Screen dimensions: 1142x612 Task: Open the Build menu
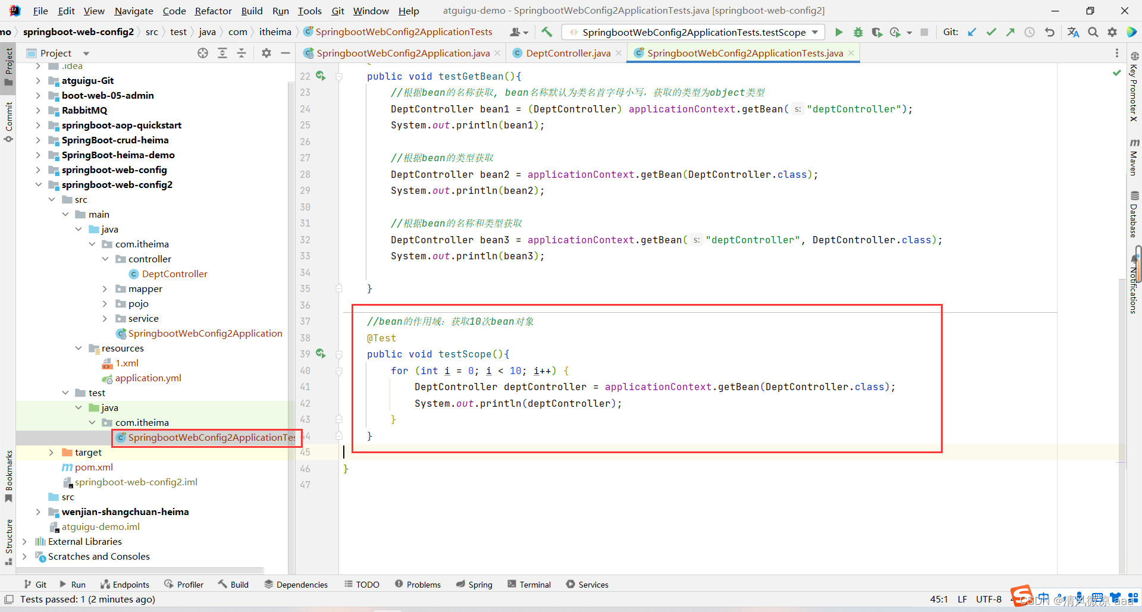point(252,11)
